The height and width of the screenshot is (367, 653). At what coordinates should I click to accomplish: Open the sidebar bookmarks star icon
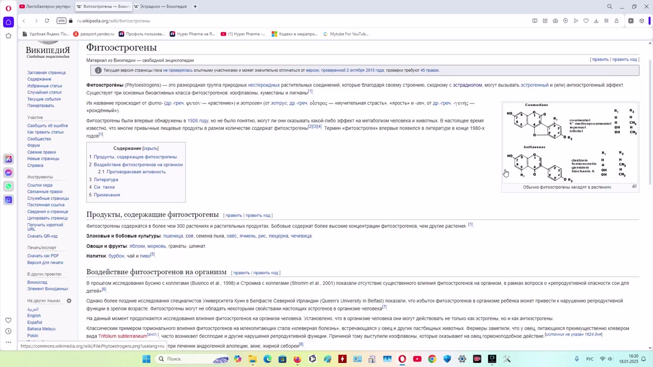[8, 36]
